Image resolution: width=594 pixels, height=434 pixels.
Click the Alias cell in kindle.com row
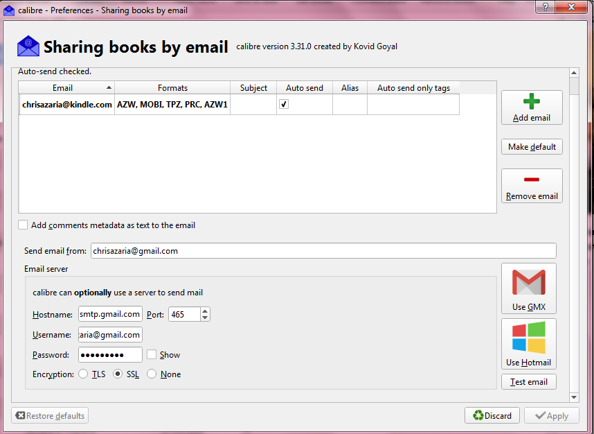[x=350, y=104]
